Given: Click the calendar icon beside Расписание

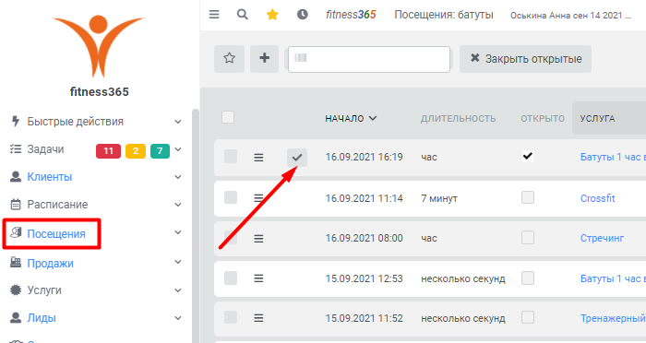Looking at the screenshot, I should tap(16, 205).
